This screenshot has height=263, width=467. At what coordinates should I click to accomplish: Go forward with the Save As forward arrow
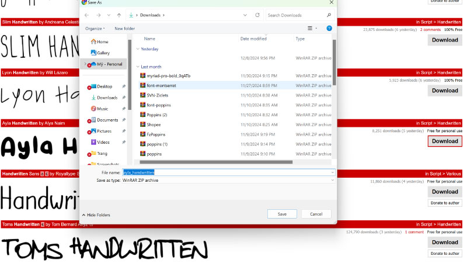coord(98,15)
